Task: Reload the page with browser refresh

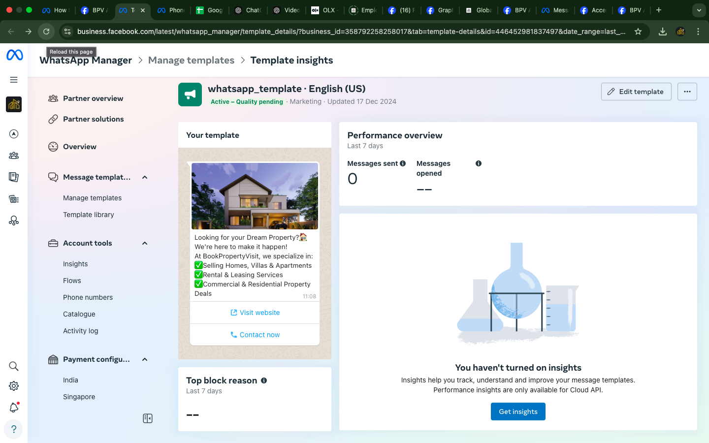Action: [x=46, y=32]
